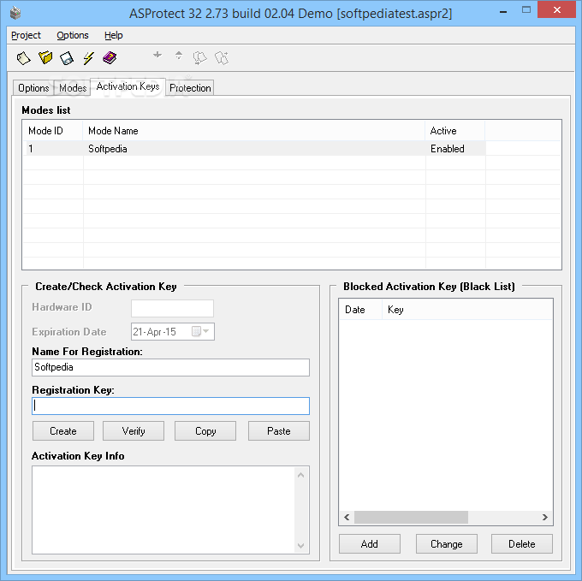This screenshot has height=581, width=582.
Task: Click the Create button
Action: coord(63,430)
